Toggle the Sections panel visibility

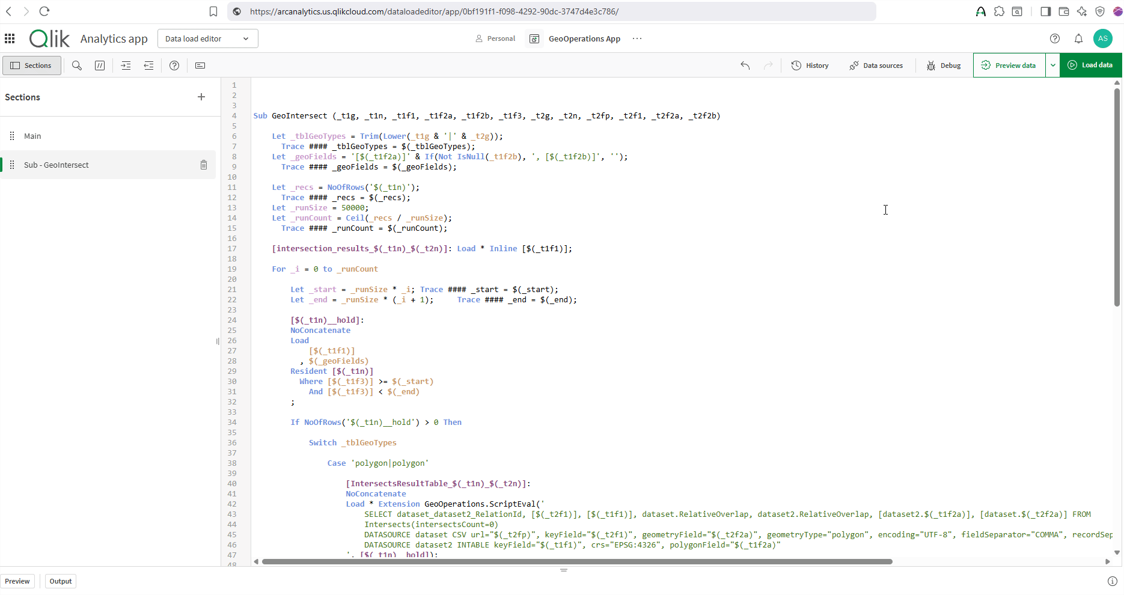[32, 66]
